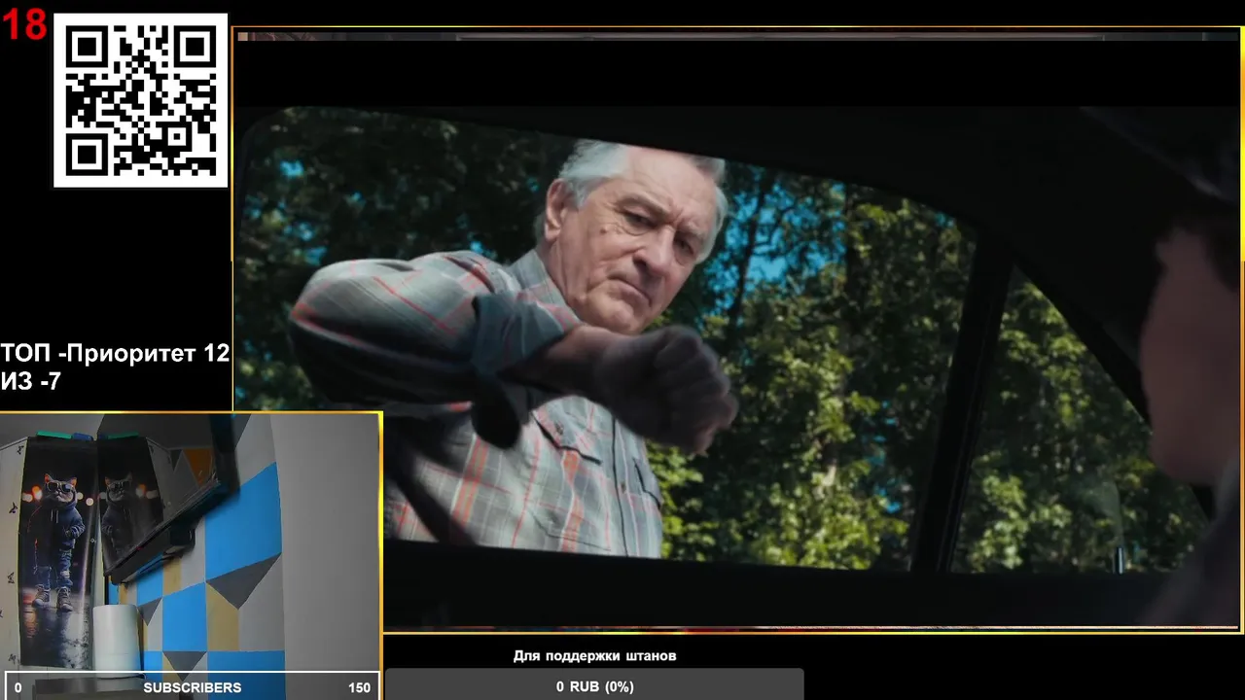Click the subscriber goal value 150
This screenshot has width=1245, height=700.
(359, 687)
